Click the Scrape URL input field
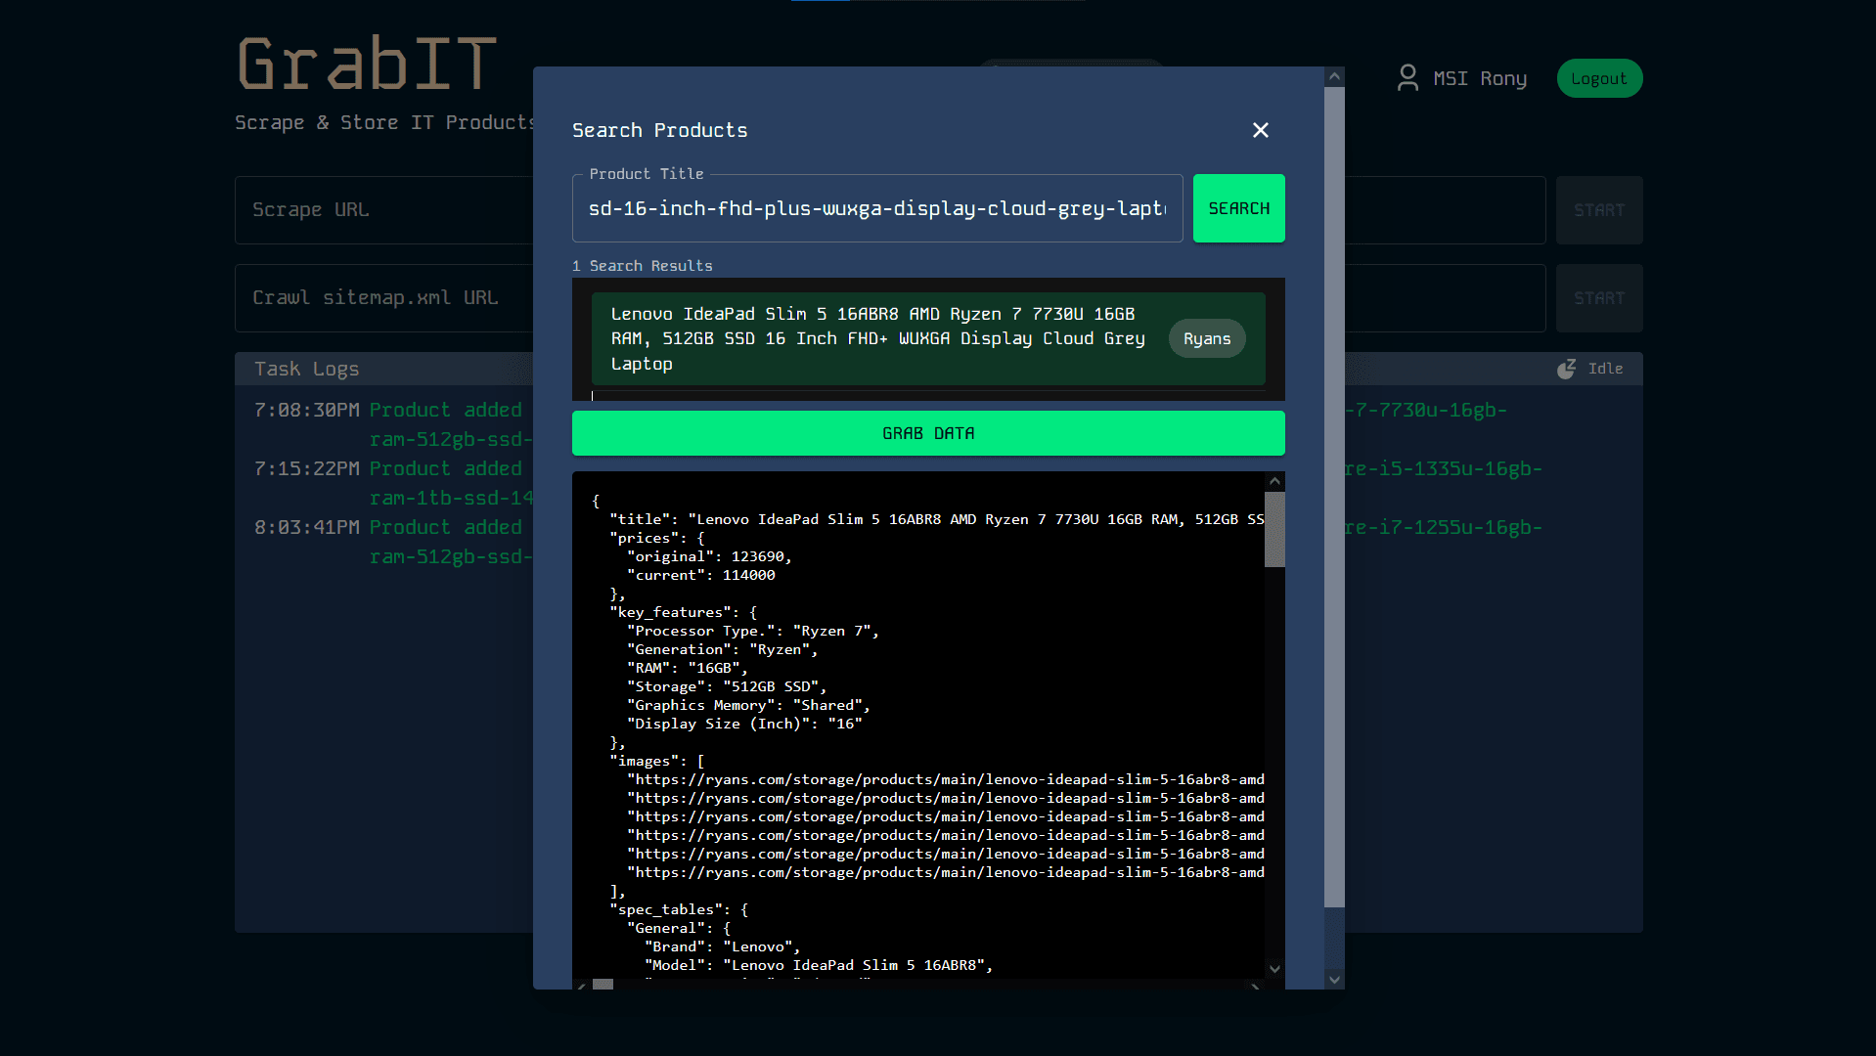 [383, 210]
